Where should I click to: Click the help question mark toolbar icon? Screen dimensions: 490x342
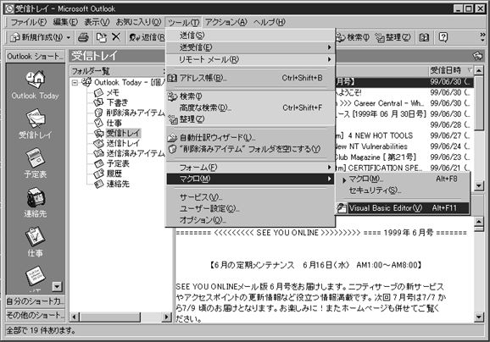(443, 37)
